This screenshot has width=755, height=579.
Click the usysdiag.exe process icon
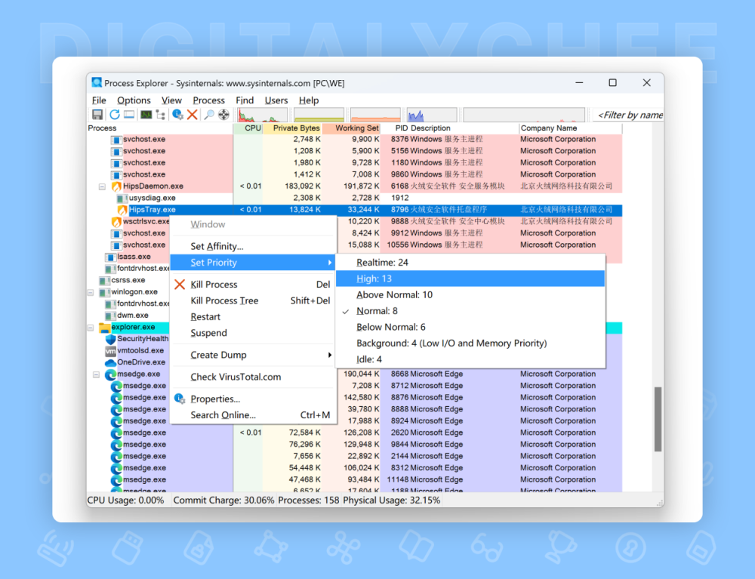pos(122,199)
